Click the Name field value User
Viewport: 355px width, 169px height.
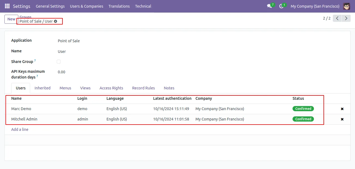pos(62,52)
